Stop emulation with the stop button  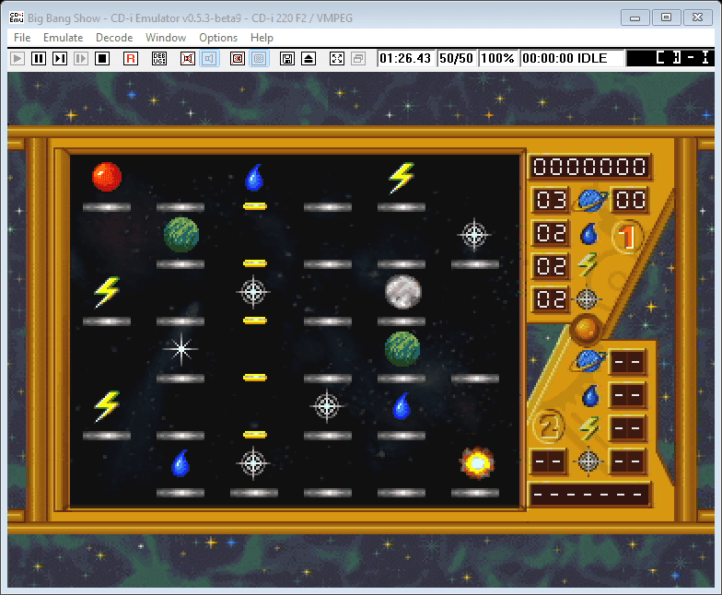pyautogui.click(x=102, y=58)
